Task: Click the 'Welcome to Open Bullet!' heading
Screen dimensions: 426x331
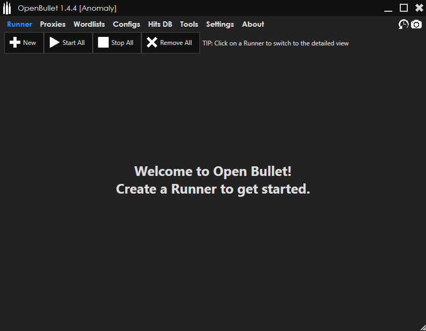Action: (x=212, y=171)
